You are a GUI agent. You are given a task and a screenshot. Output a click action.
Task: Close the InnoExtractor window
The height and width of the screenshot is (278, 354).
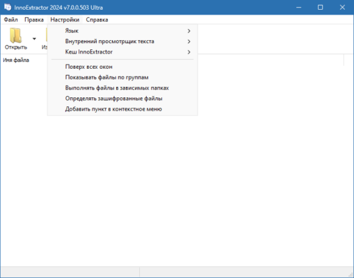[342, 8]
